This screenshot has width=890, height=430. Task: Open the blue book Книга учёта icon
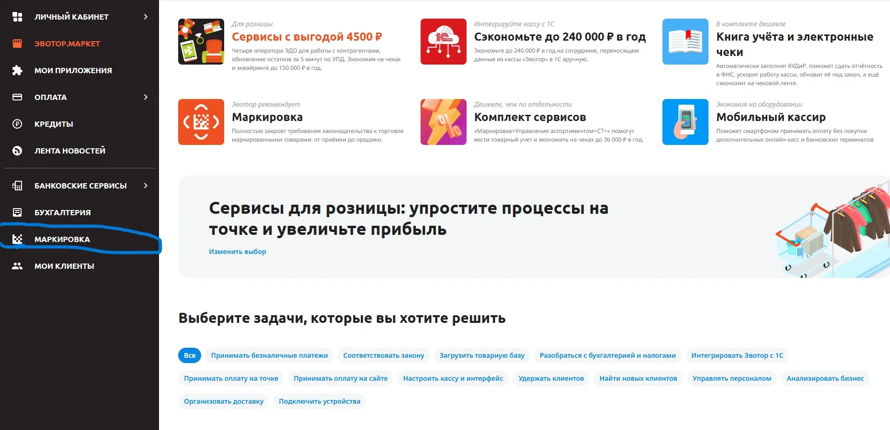(x=685, y=42)
